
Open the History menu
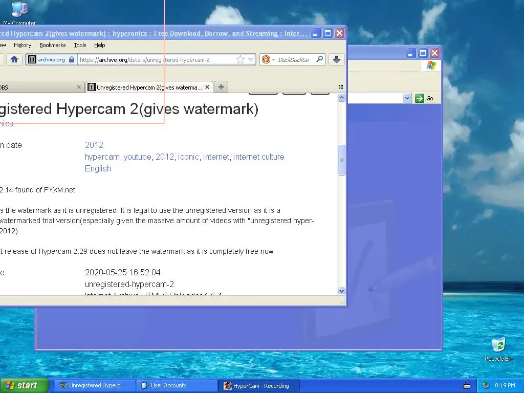[23, 45]
